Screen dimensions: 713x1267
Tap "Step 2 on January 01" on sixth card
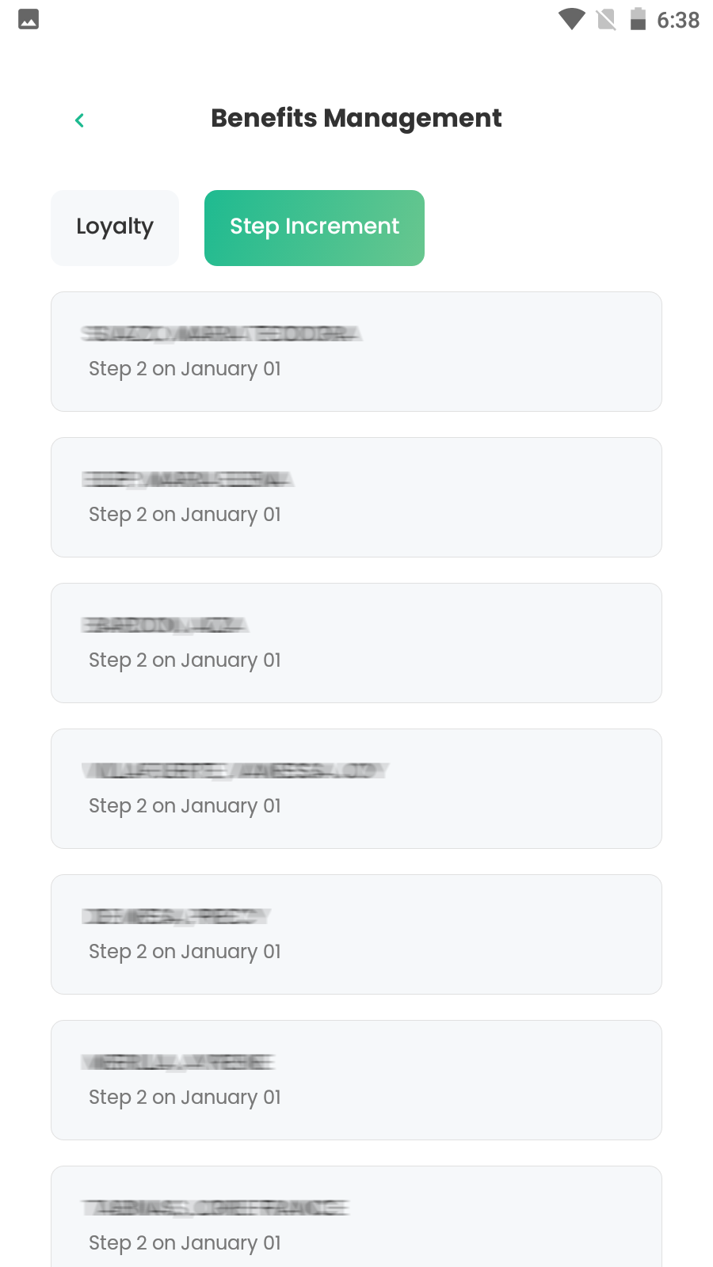185,1098
